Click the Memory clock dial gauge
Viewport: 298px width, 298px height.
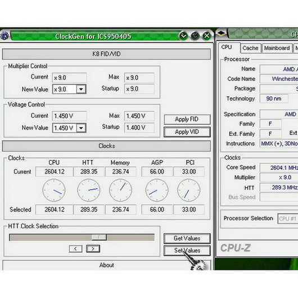120,190
